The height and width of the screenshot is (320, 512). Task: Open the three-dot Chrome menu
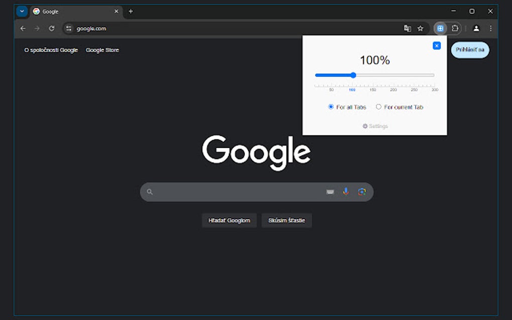490,28
